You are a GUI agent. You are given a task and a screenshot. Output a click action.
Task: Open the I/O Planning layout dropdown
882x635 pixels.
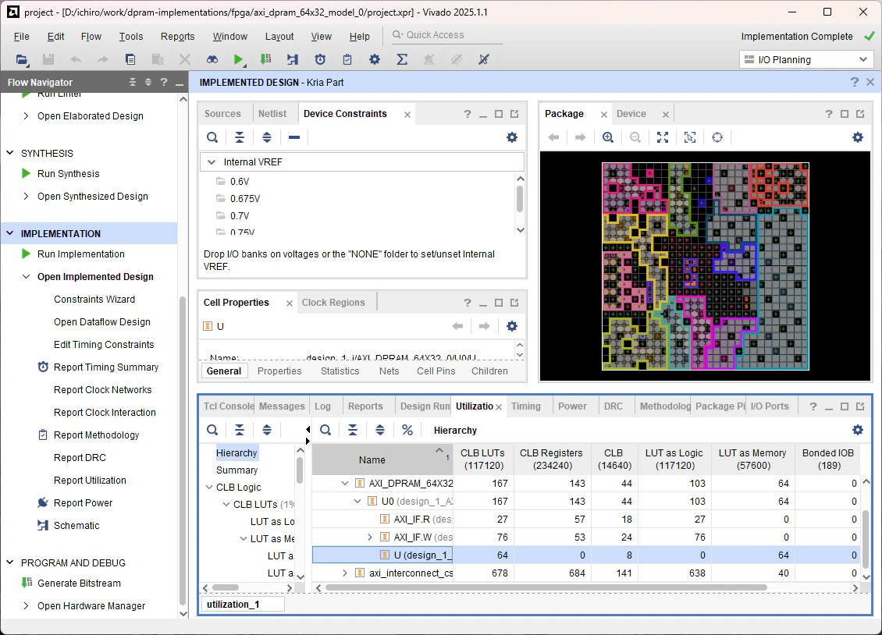(806, 59)
